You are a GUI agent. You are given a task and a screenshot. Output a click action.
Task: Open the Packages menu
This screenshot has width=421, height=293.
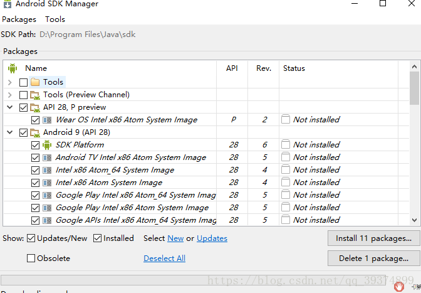pos(19,19)
